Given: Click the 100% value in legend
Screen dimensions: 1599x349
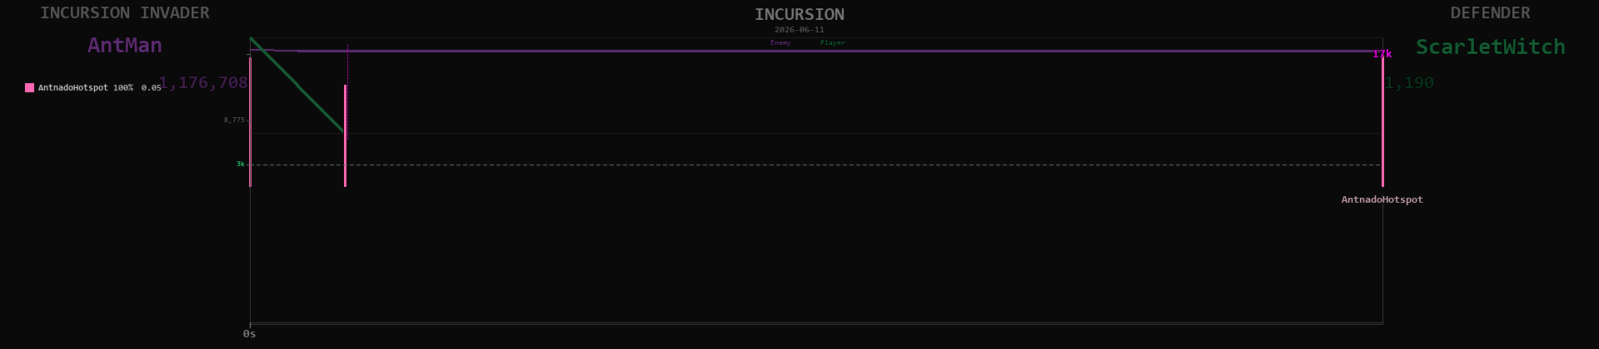Looking at the screenshot, I should point(123,87).
